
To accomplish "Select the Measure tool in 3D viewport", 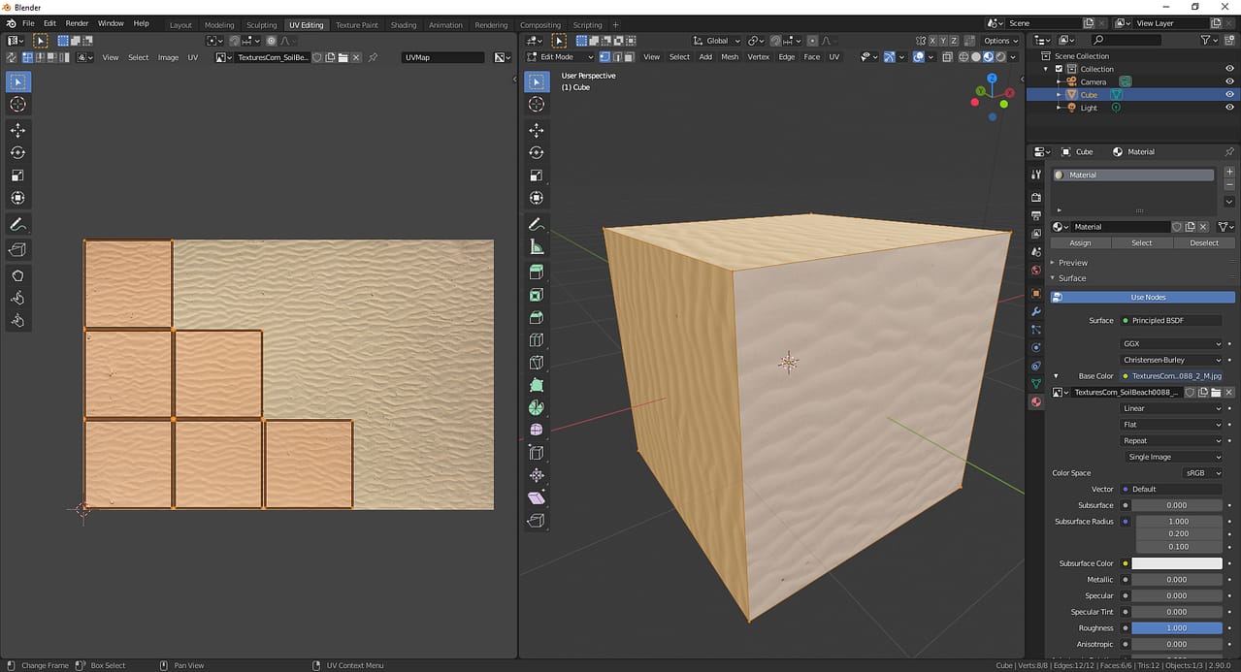I will point(537,247).
